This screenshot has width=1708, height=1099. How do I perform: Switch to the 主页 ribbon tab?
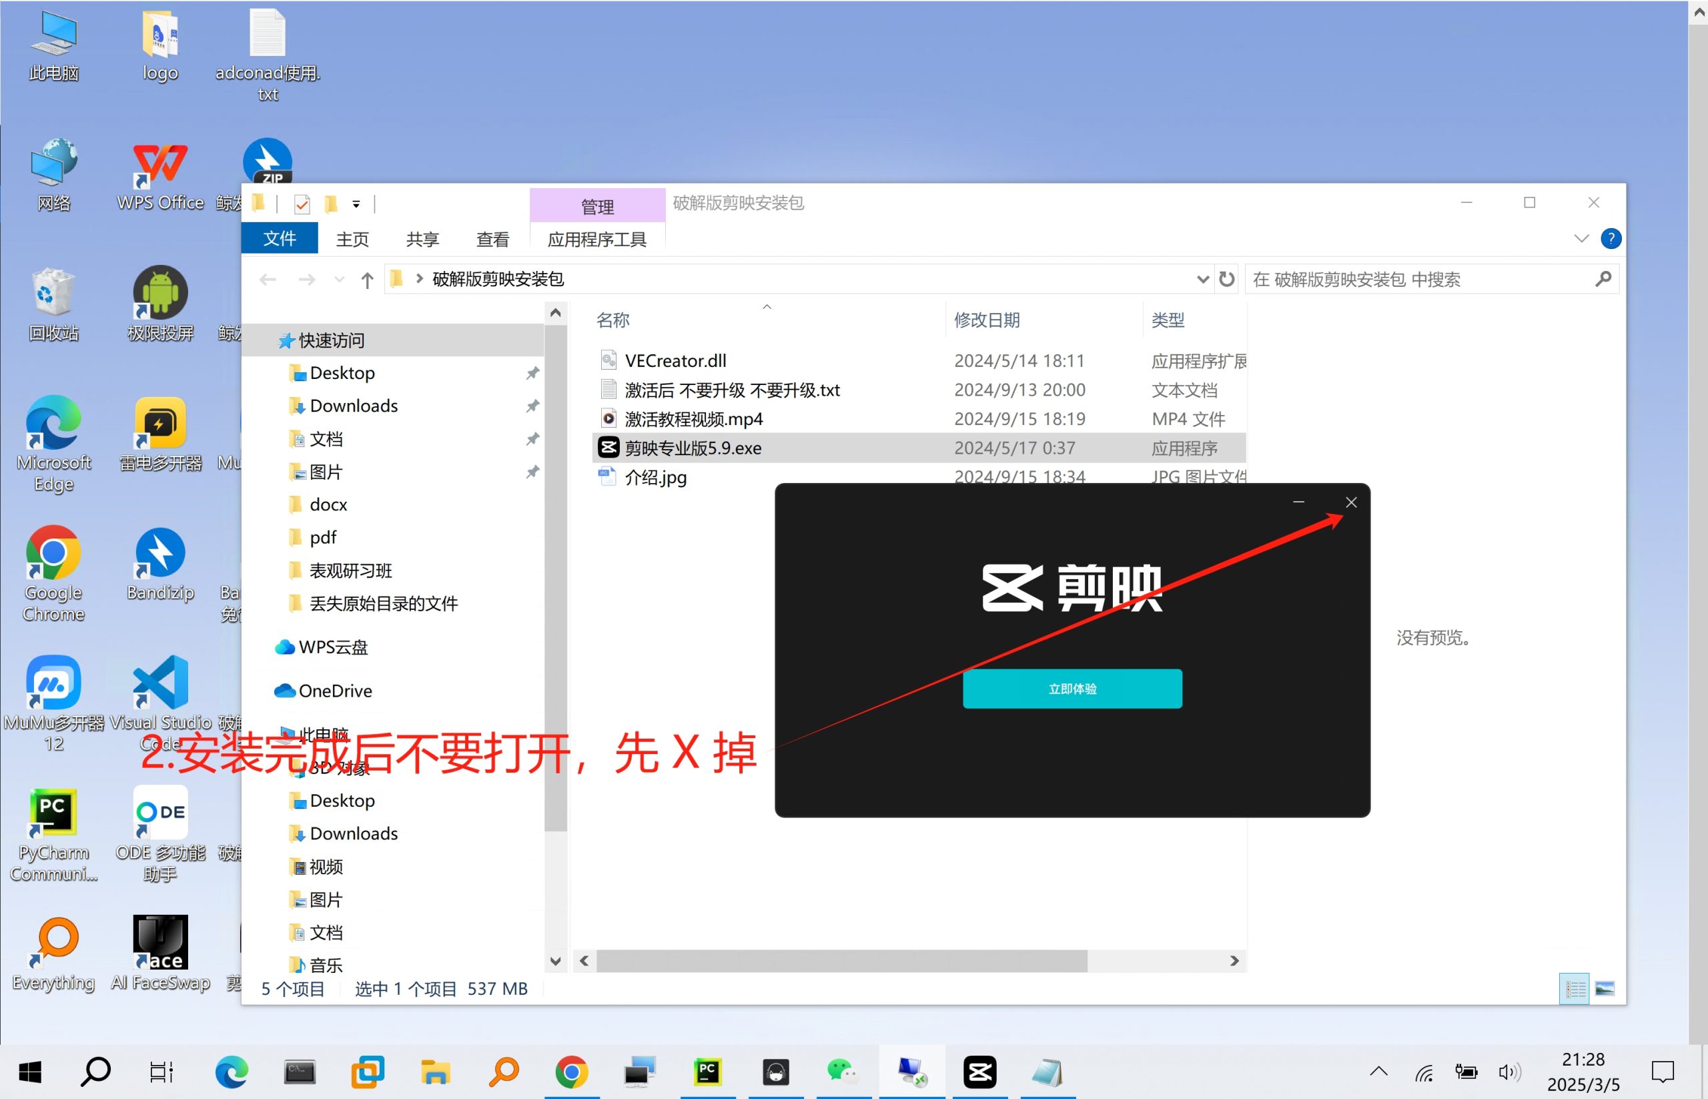click(352, 239)
